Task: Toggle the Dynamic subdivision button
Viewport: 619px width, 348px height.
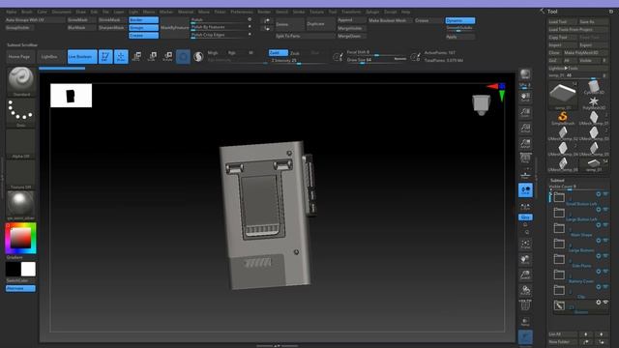Action: tap(460, 20)
